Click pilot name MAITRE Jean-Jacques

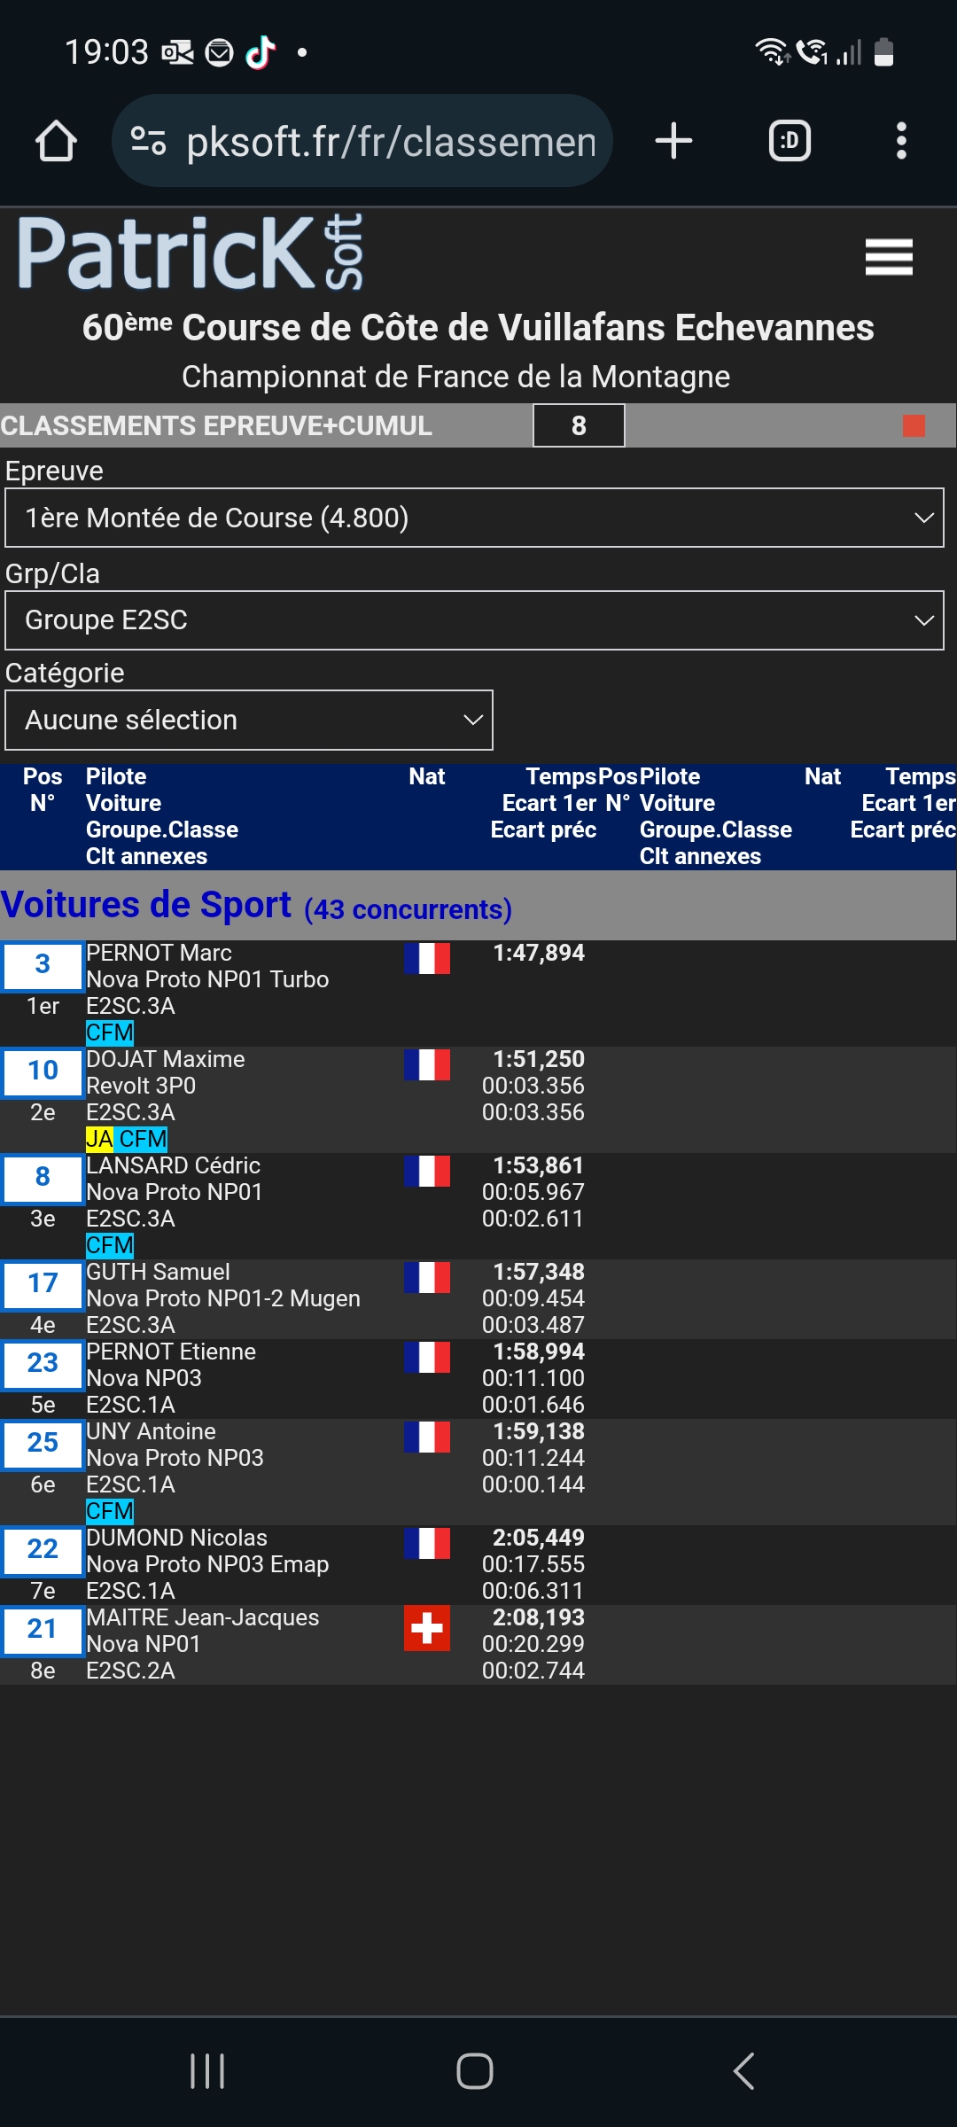click(202, 1617)
